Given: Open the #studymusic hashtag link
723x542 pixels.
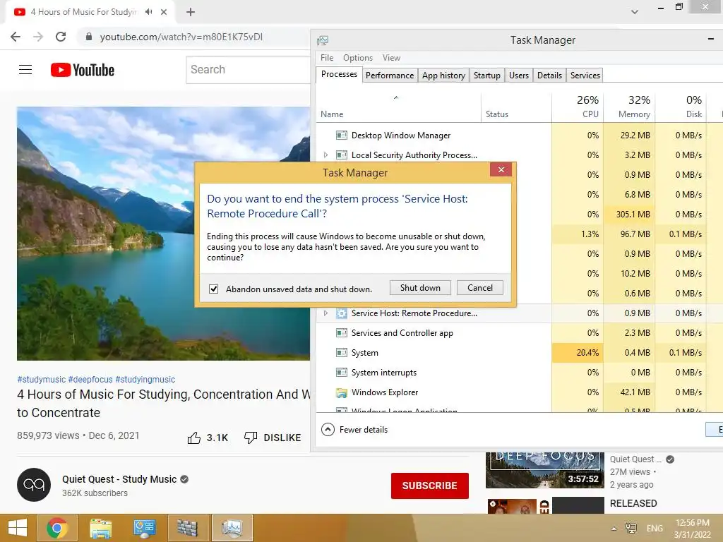Looking at the screenshot, I should pyautogui.click(x=41, y=379).
